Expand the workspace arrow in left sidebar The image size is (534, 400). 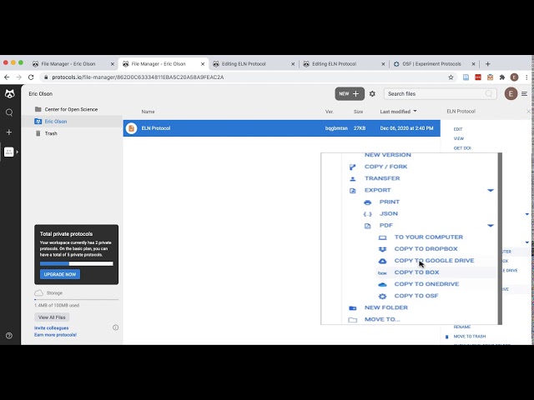point(17,152)
